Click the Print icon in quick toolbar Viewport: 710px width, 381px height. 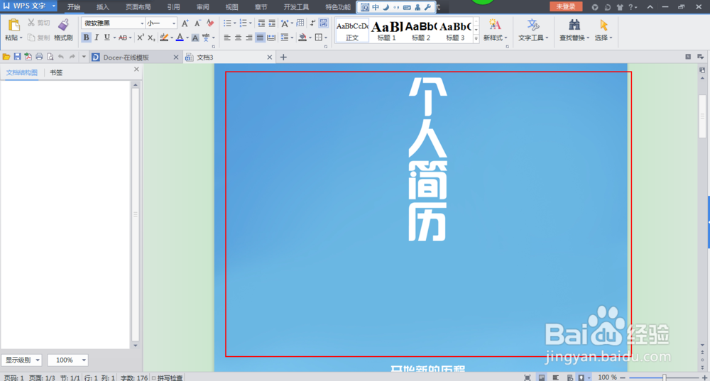[39, 57]
